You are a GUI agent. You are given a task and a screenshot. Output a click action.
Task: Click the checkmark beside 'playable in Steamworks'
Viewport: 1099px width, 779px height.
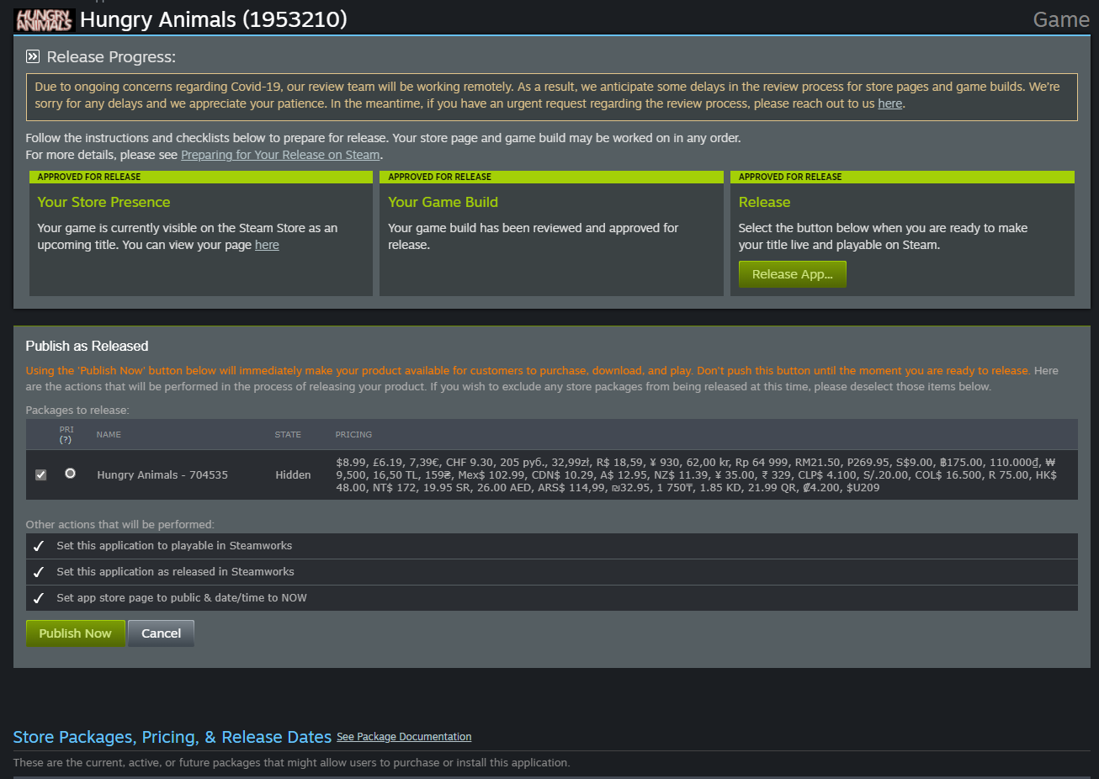[x=38, y=546]
